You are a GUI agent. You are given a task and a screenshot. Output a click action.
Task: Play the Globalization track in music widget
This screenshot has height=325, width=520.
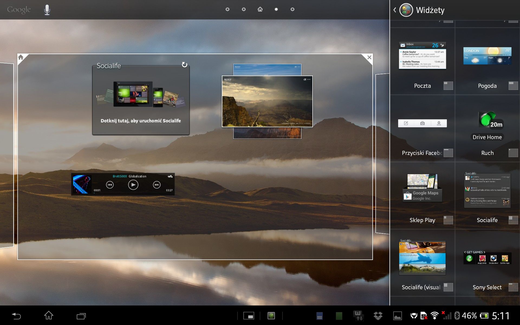point(133,185)
